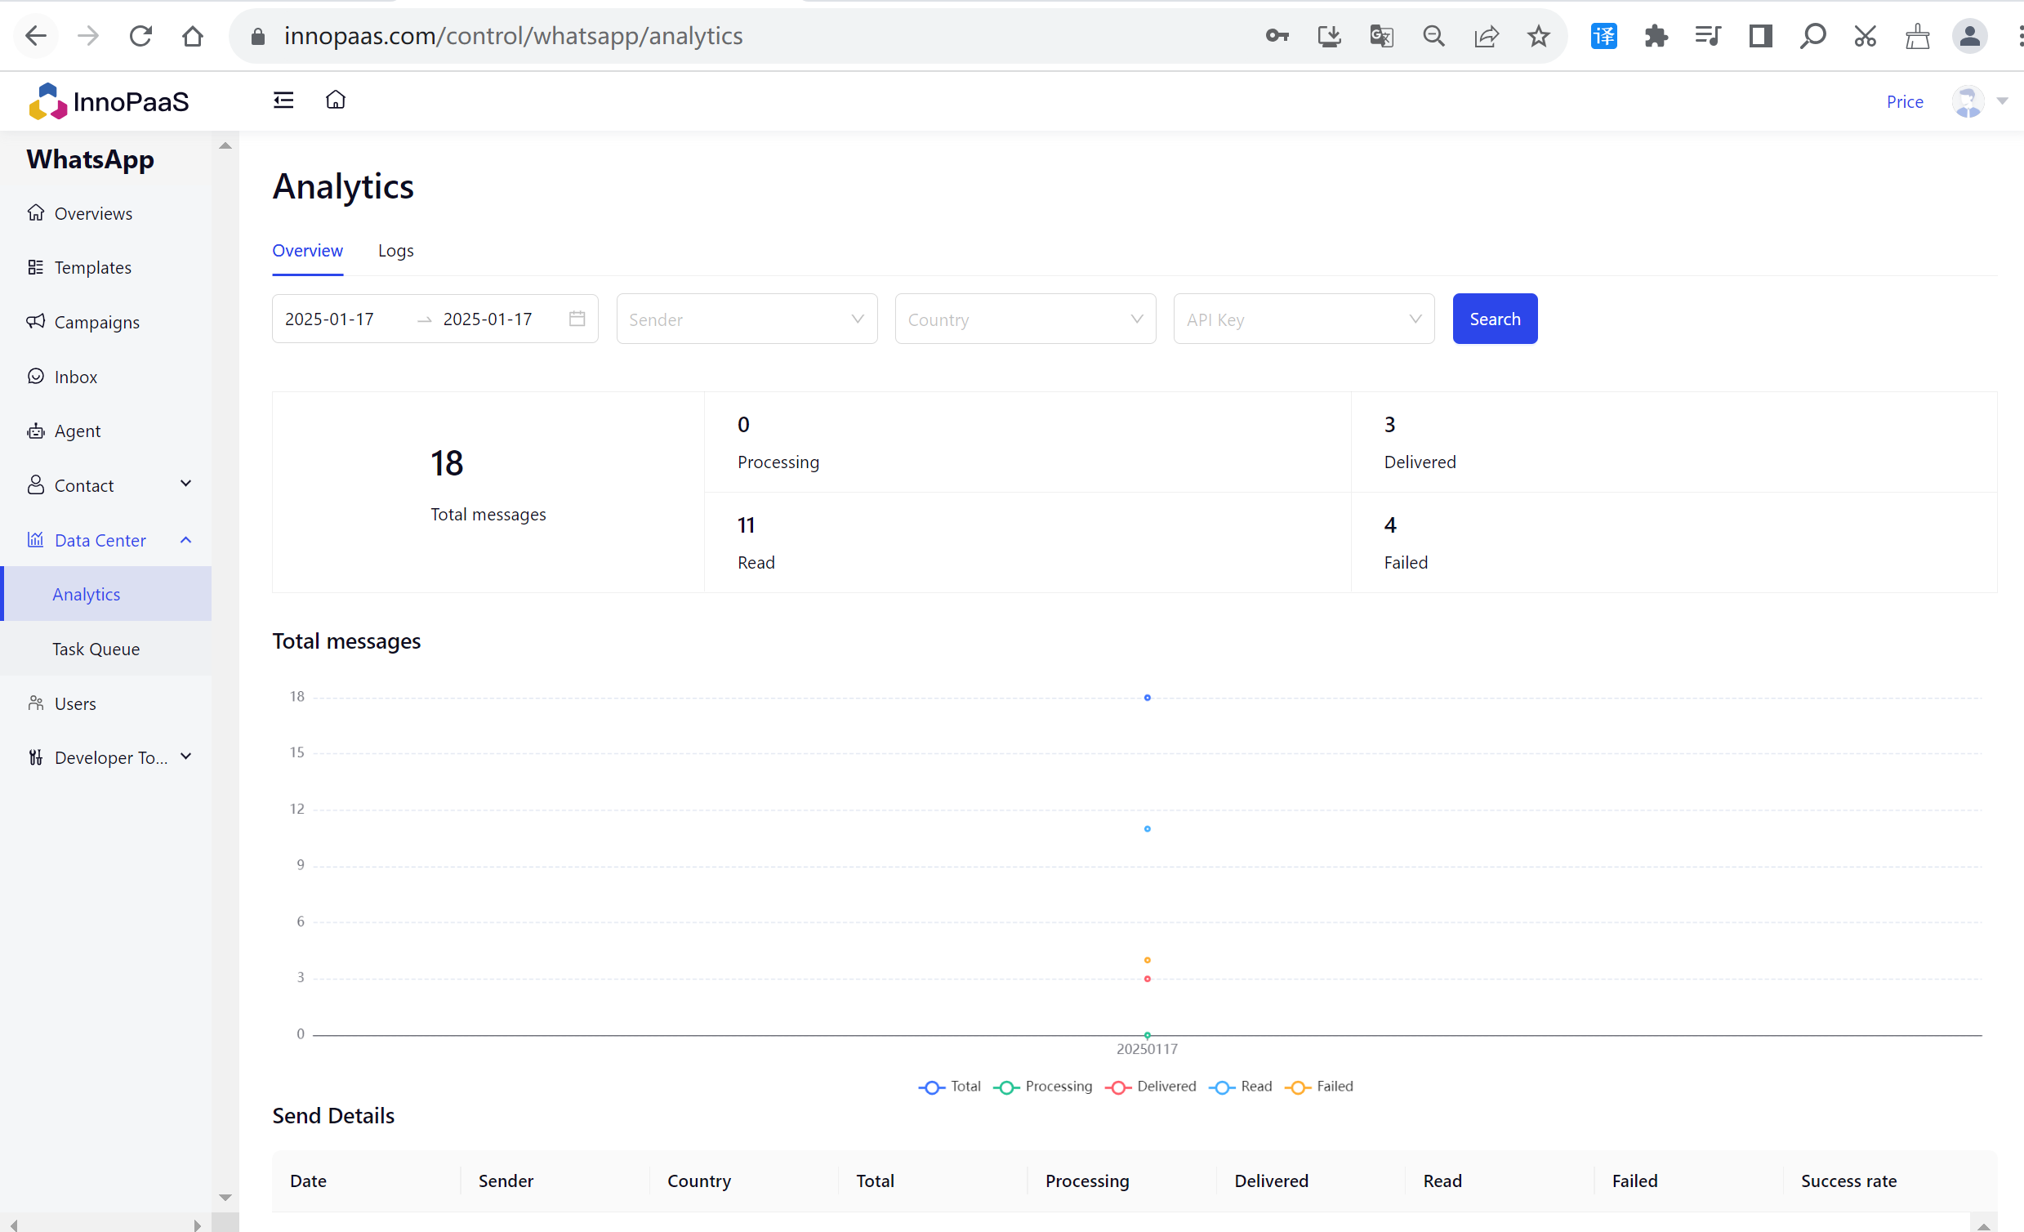Screen dimensions: 2024x1232
Task: Click the blue Search button
Action: tap(1494, 319)
